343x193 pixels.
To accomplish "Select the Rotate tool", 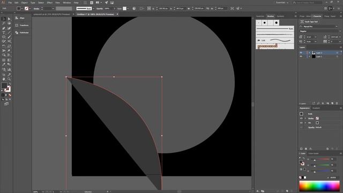I will (x=4, y=46).
